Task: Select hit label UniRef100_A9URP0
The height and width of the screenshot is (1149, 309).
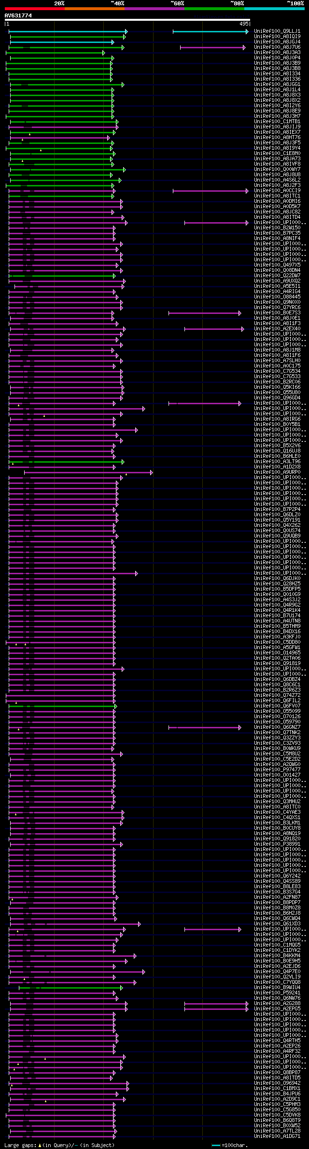Action: coord(277,472)
